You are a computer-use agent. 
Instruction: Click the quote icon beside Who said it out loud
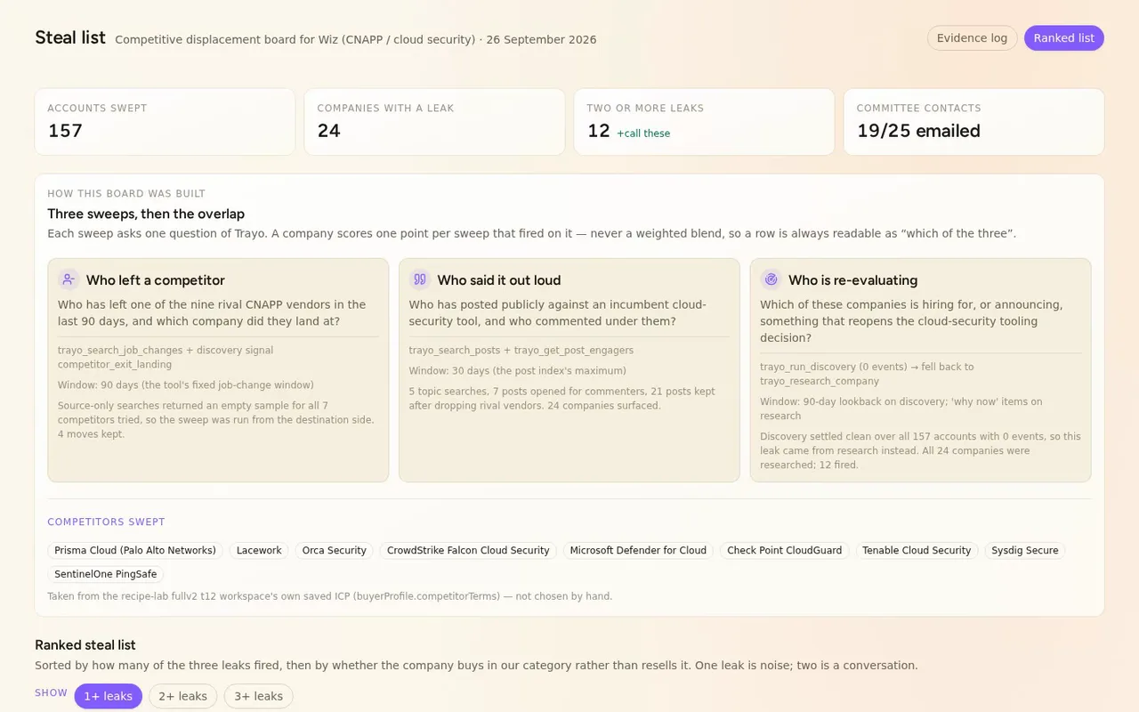[x=420, y=279]
